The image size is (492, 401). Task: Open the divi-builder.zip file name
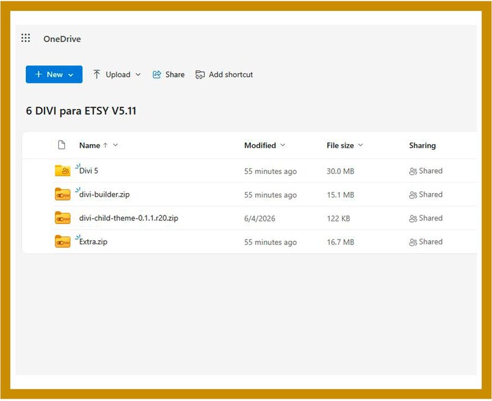point(104,194)
